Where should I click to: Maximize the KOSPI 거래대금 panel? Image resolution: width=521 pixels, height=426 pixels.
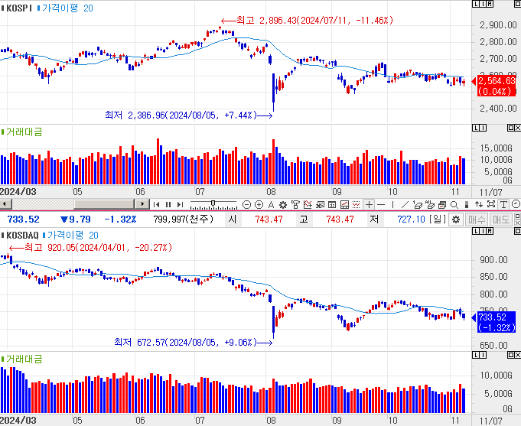click(x=511, y=128)
